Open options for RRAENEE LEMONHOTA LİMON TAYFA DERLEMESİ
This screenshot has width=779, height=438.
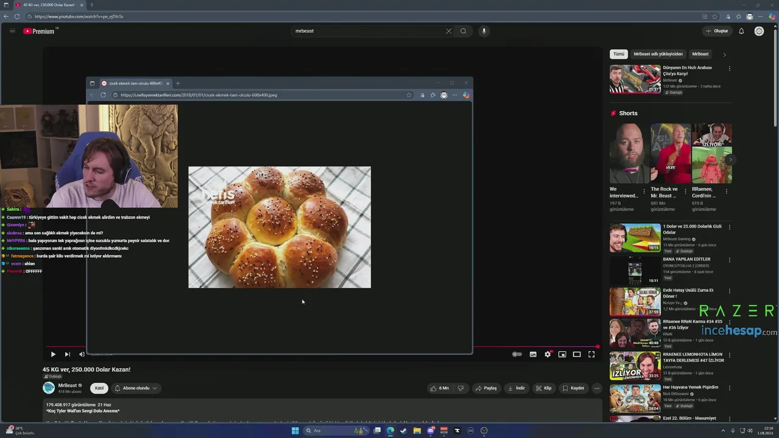click(729, 355)
